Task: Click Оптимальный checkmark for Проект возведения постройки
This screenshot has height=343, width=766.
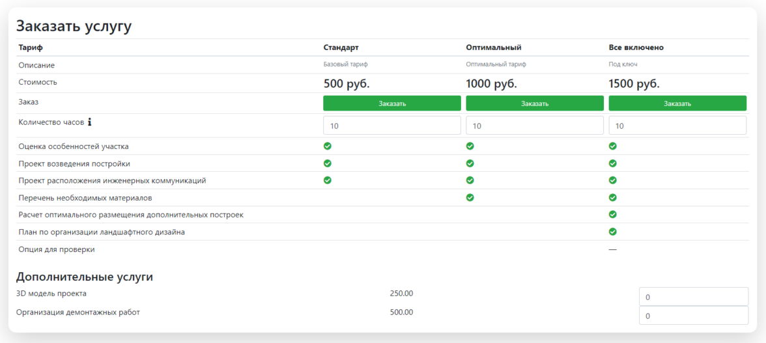Action: pyautogui.click(x=470, y=163)
